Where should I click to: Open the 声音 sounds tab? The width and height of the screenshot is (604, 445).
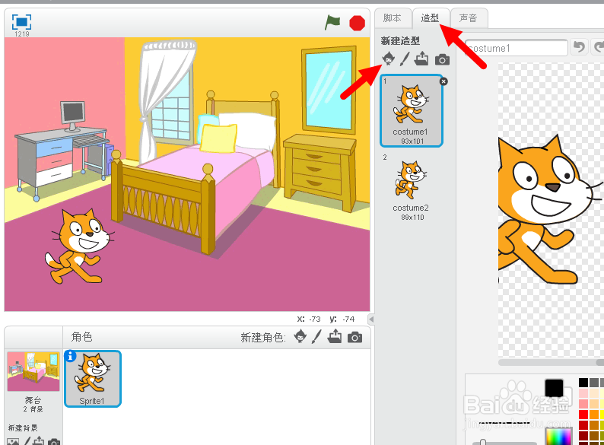tap(469, 18)
